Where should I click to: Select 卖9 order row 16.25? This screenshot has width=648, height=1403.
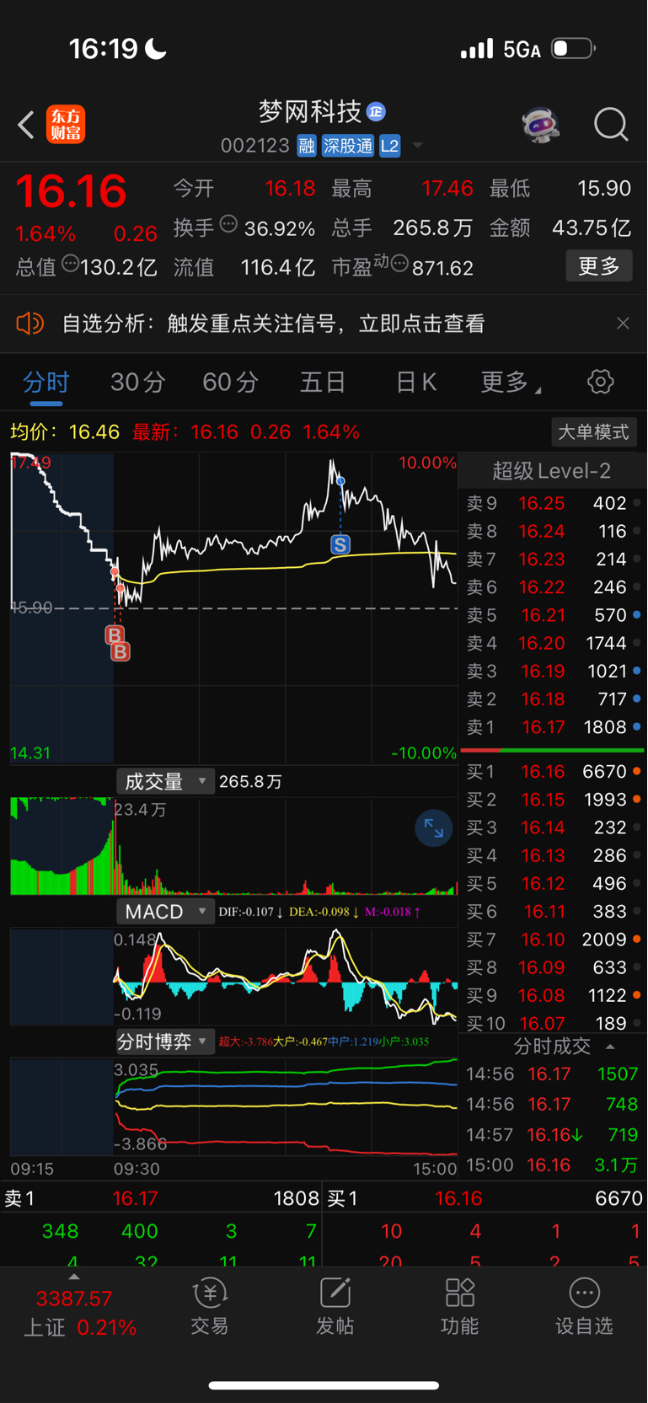click(x=553, y=503)
